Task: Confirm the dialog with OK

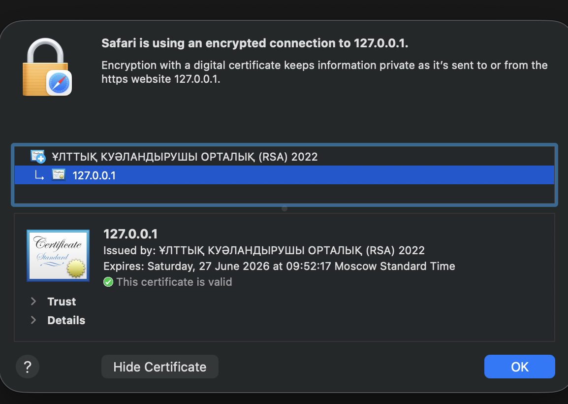Action: (519, 367)
